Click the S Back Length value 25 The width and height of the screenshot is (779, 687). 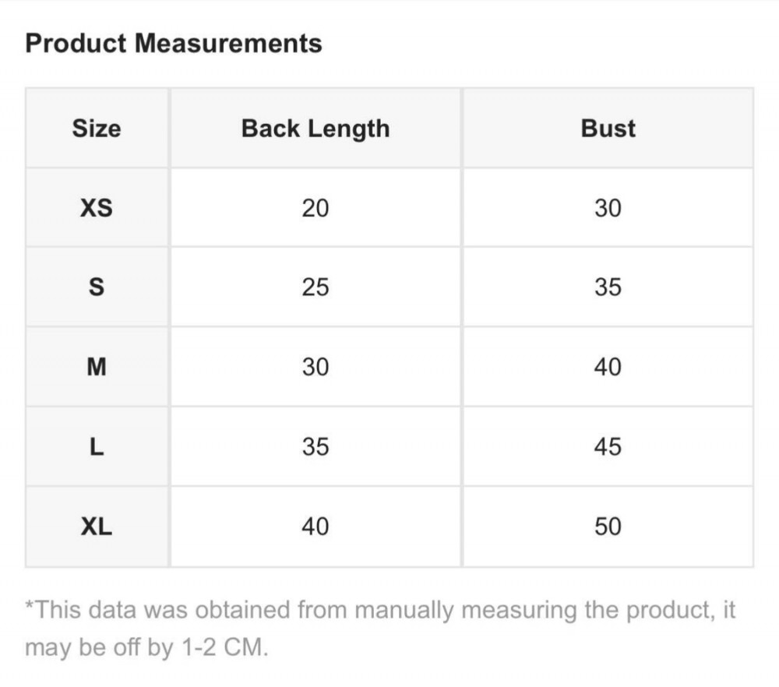pos(315,287)
